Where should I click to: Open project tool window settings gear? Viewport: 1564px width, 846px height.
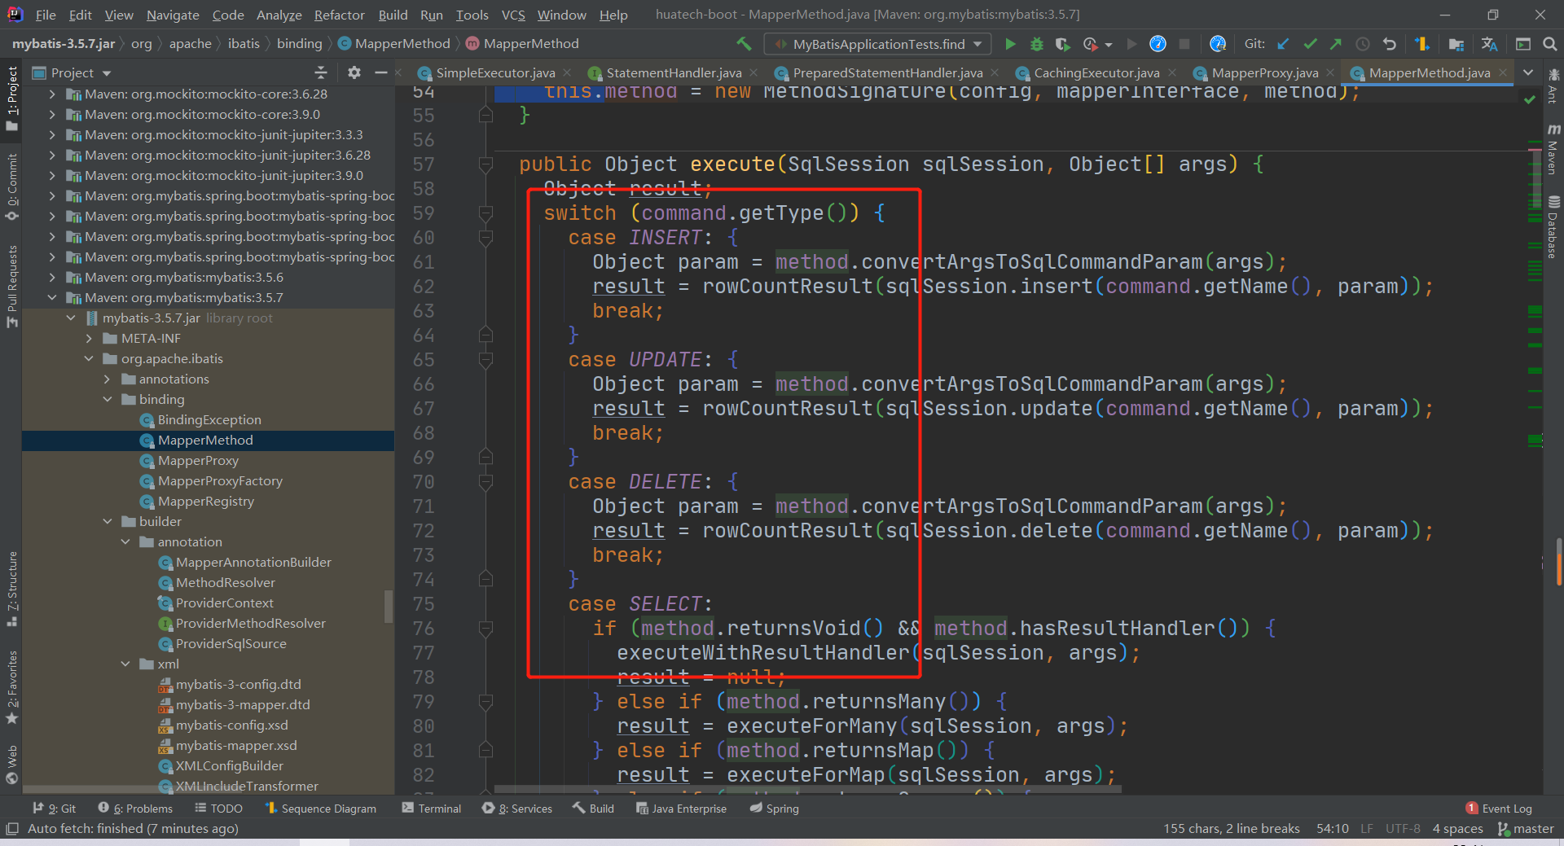pos(354,72)
